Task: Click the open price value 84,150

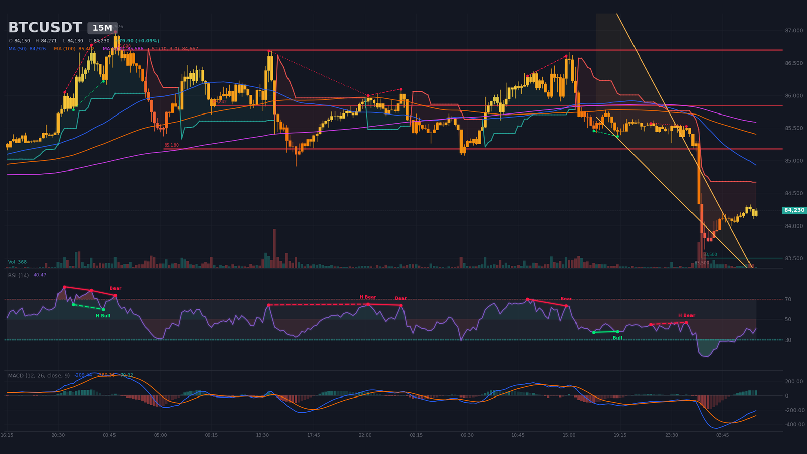Action: click(22, 41)
